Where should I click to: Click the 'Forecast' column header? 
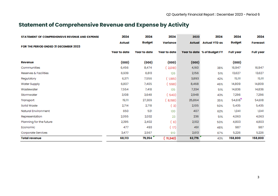click(x=258, y=43)
